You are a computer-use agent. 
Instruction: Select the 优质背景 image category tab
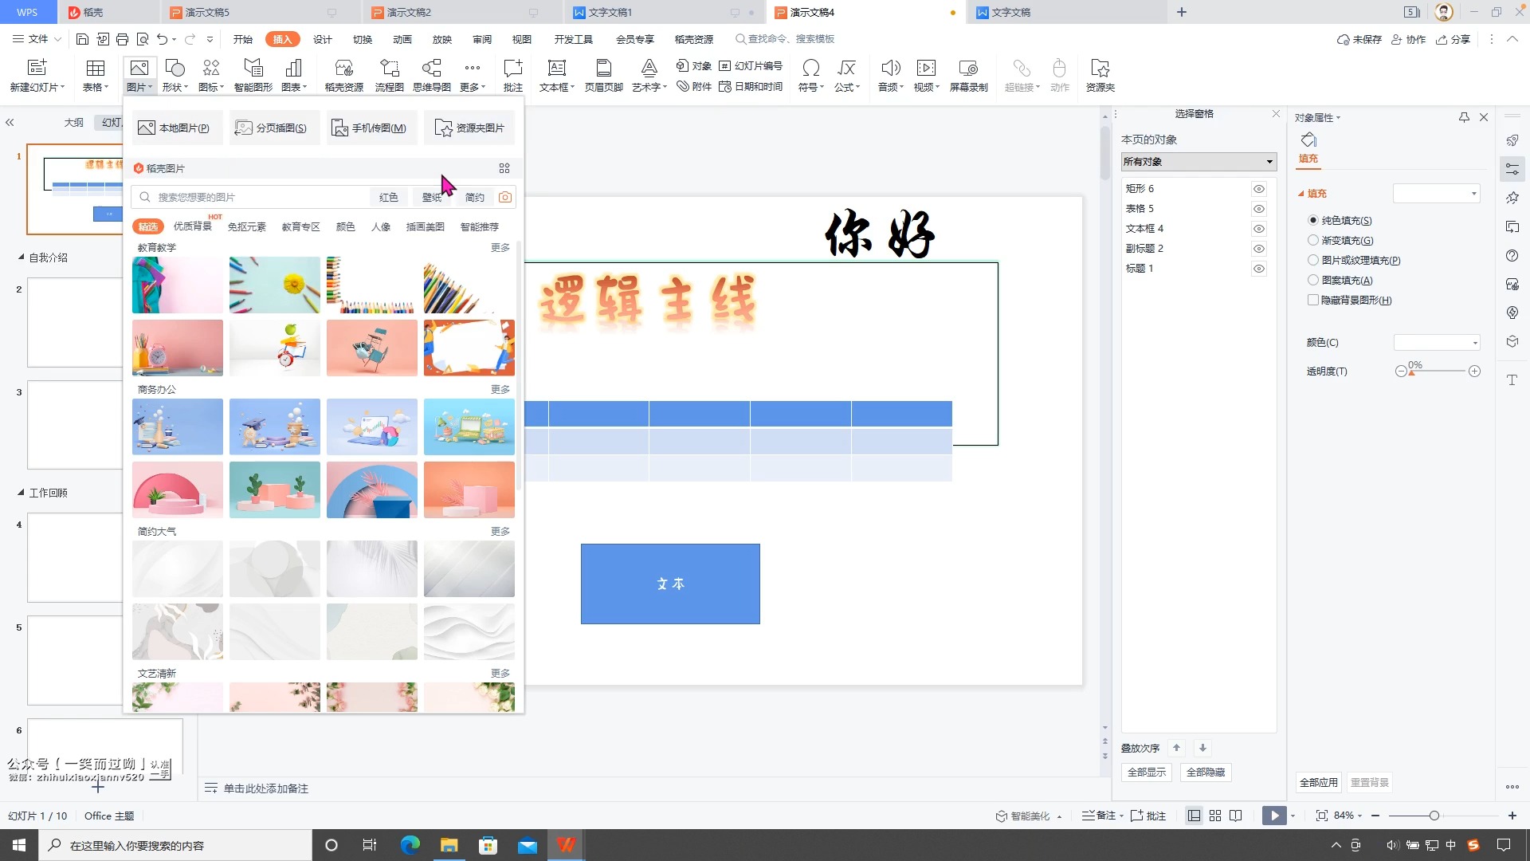(193, 226)
